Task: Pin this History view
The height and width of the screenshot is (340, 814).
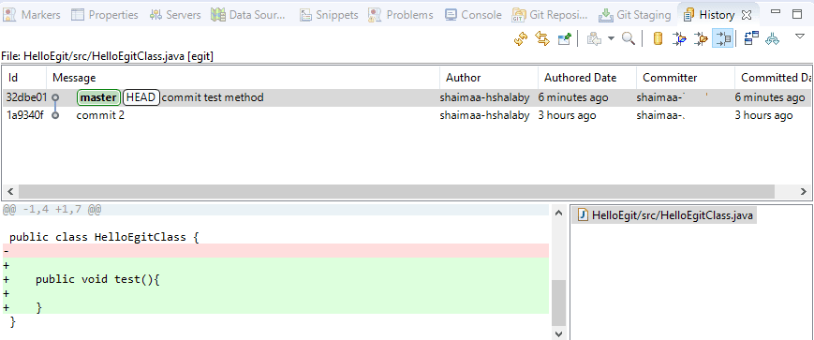Action: (564, 38)
